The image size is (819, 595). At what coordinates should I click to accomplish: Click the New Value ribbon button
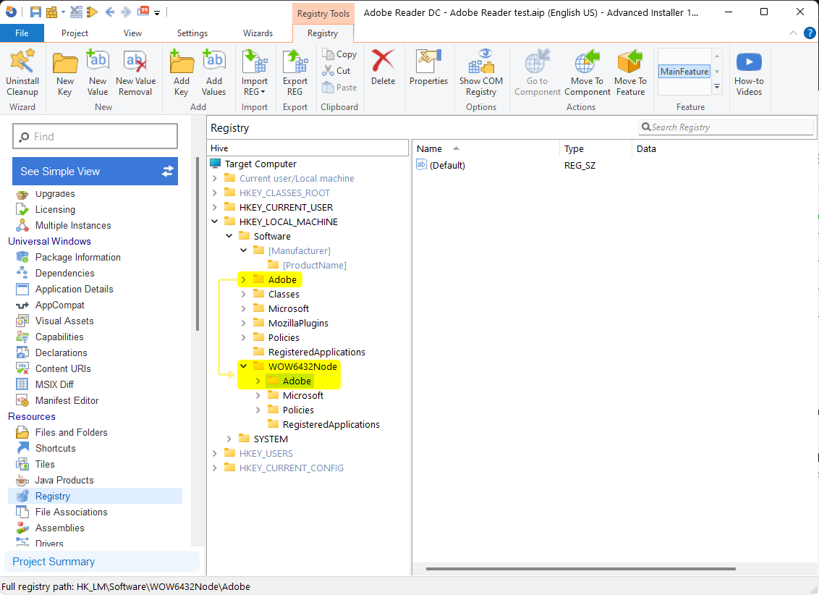[98, 72]
